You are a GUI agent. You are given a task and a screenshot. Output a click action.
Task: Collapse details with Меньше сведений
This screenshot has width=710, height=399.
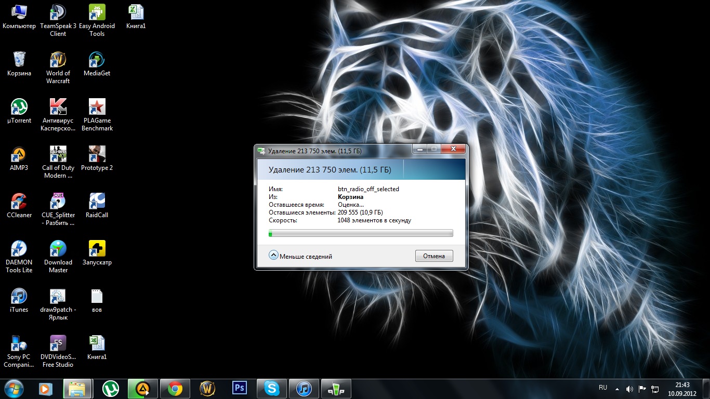(x=300, y=256)
